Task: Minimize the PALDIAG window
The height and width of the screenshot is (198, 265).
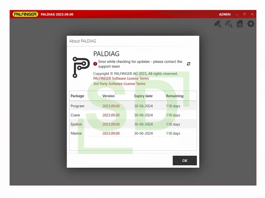Action: [237, 15]
